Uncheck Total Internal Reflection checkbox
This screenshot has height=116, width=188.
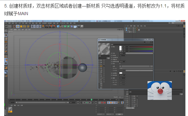click(120, 58)
